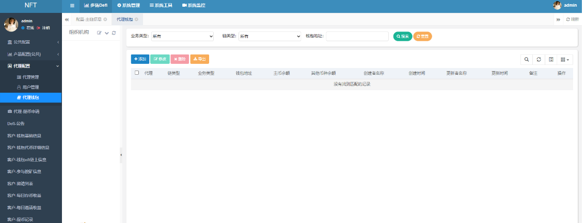
Task: Expand the 公共配置 sidebar menu
Action: click(31, 42)
